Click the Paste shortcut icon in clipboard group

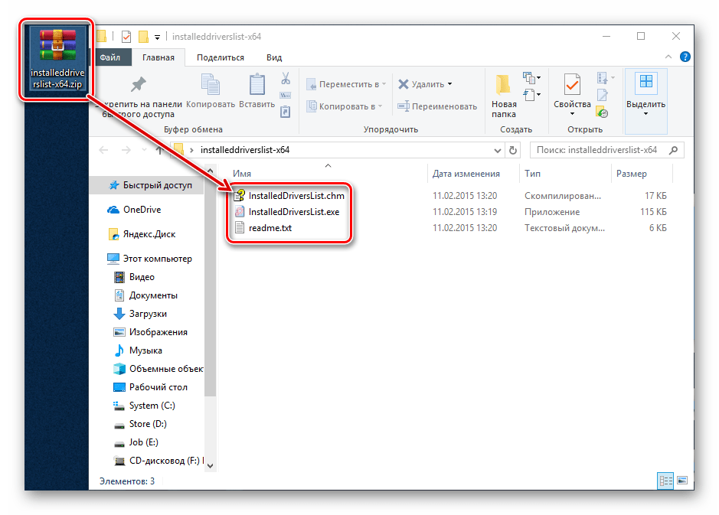point(285,111)
